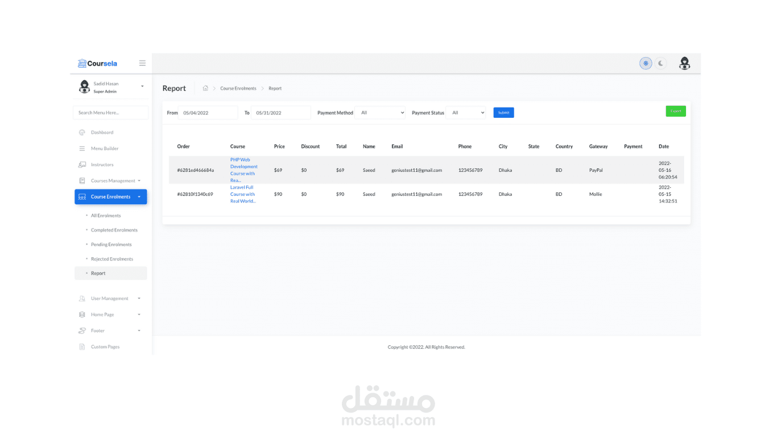Focus the Search Menu Here field
The image size is (777, 437).
110,113
